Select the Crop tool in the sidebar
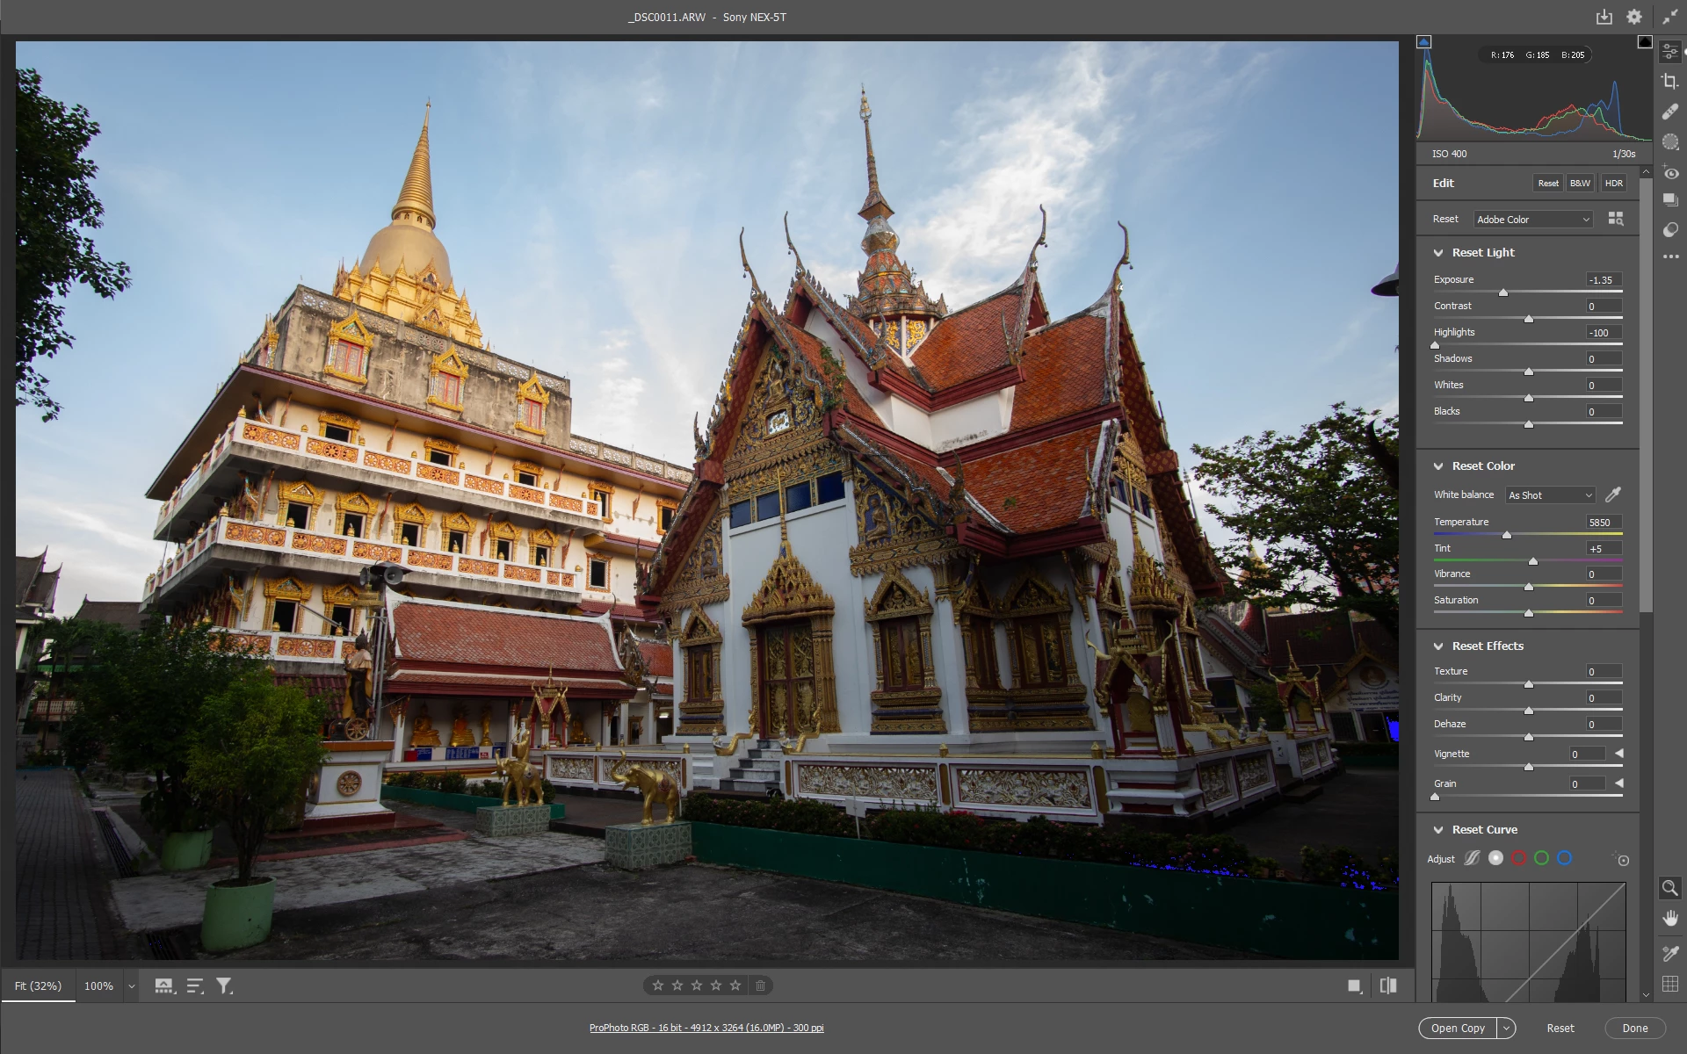Viewport: 1687px width, 1054px height. coord(1669,82)
